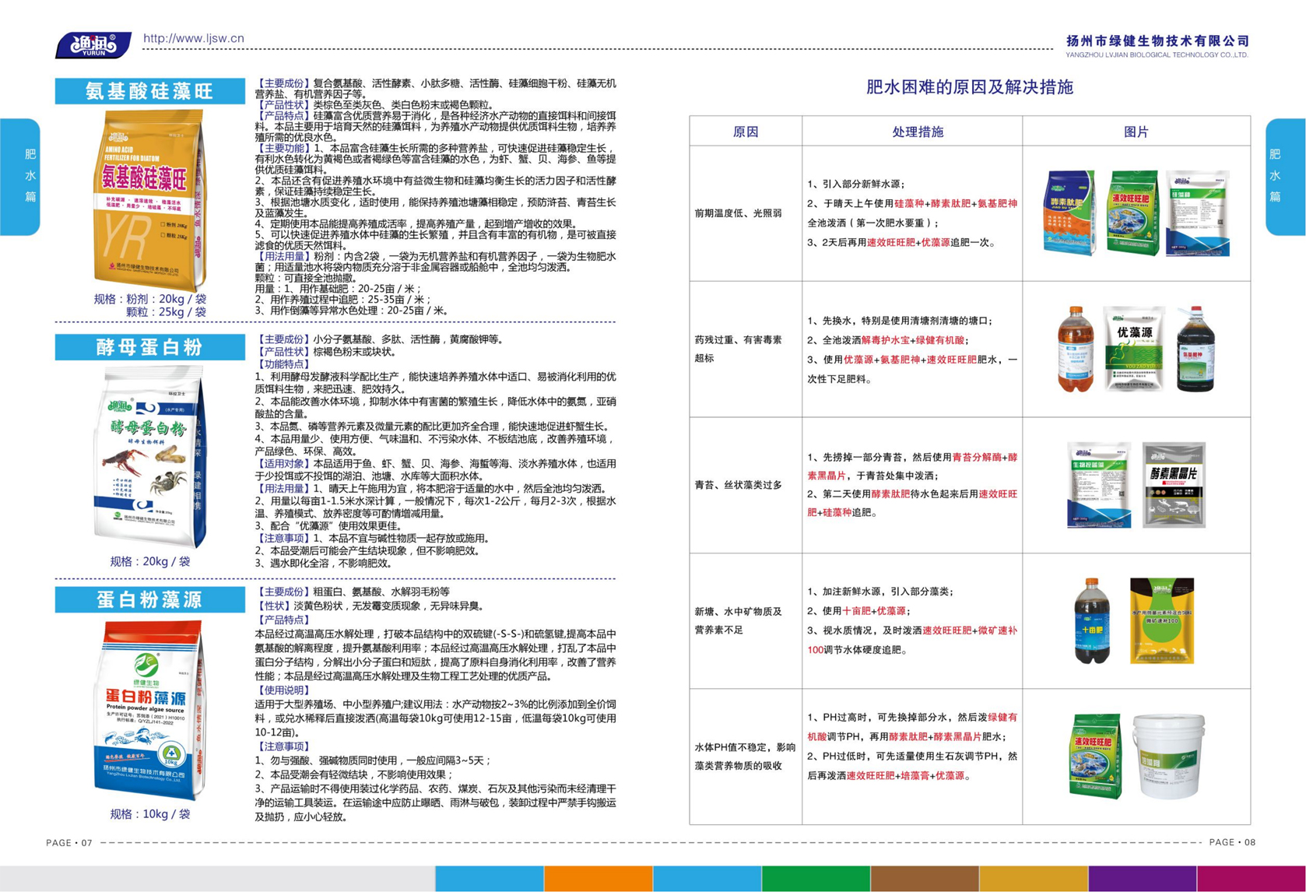Click the 颗粒:25kg / 袋 spec text
The width and height of the screenshot is (1306, 892).
click(166, 312)
